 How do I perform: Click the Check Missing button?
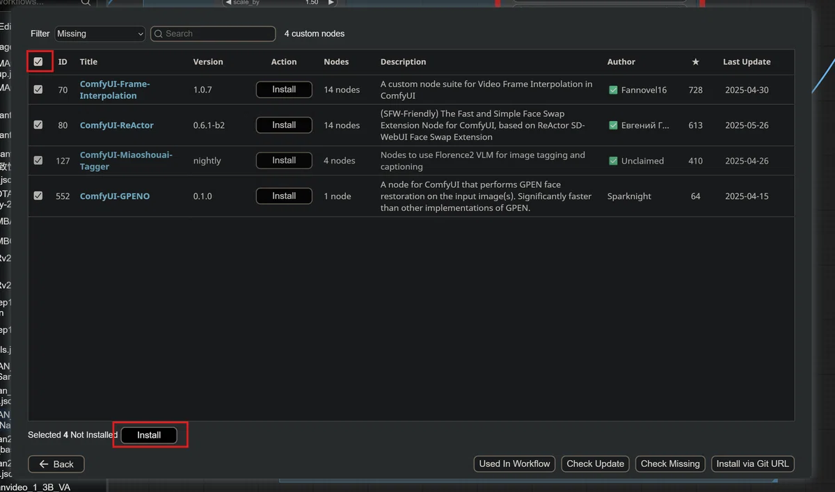[670, 464]
